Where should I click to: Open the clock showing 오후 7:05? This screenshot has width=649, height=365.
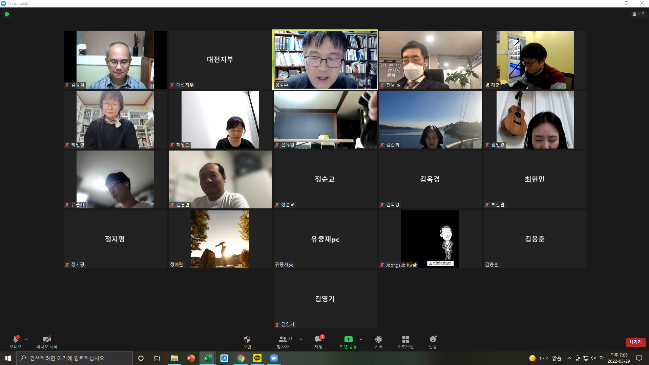point(619,358)
